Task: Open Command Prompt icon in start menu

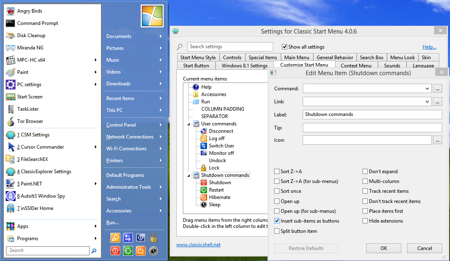Action: pyautogui.click(x=11, y=23)
